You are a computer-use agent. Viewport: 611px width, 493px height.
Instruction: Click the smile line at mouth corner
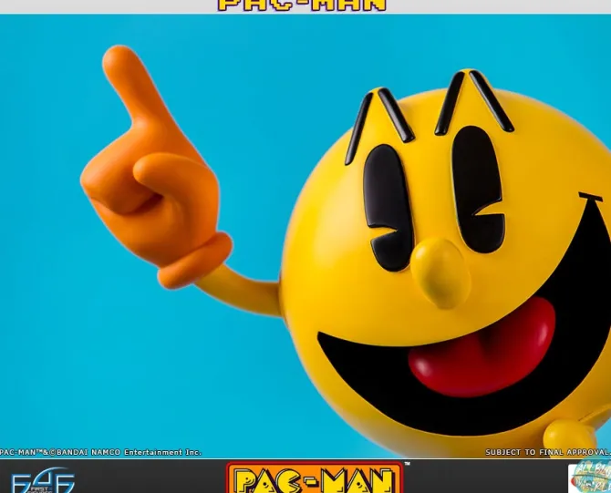[x=590, y=197]
